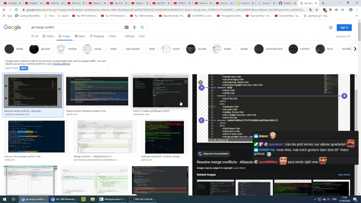Click in the search query field
The width and height of the screenshot is (361, 203).
tap(76, 27)
